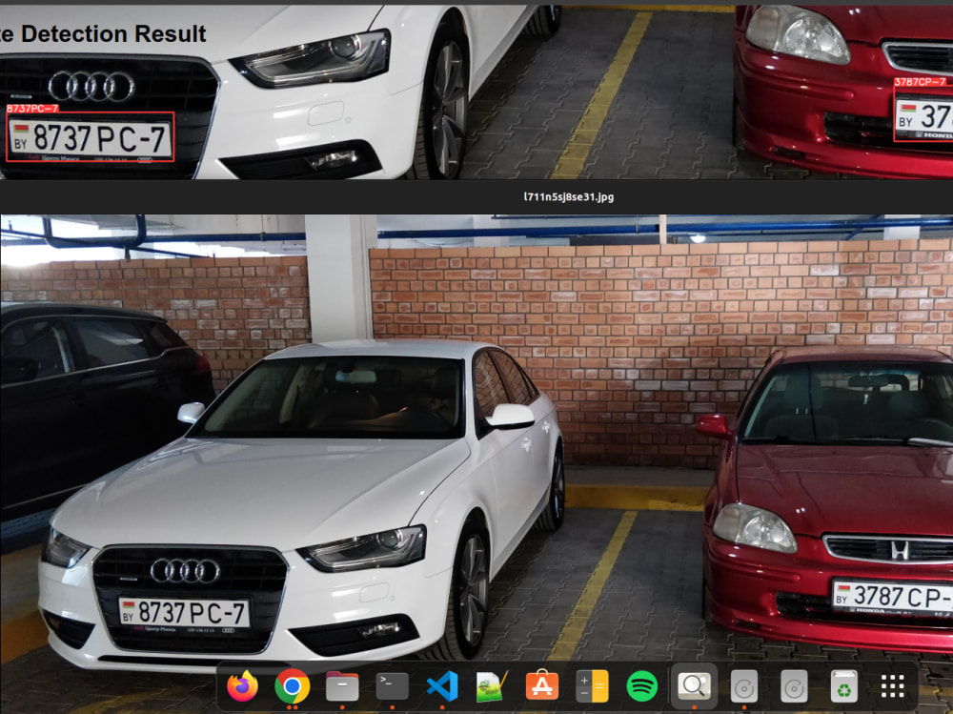Image resolution: width=953 pixels, height=714 pixels.
Task: Open Spotify from the dock
Action: pyautogui.click(x=641, y=686)
